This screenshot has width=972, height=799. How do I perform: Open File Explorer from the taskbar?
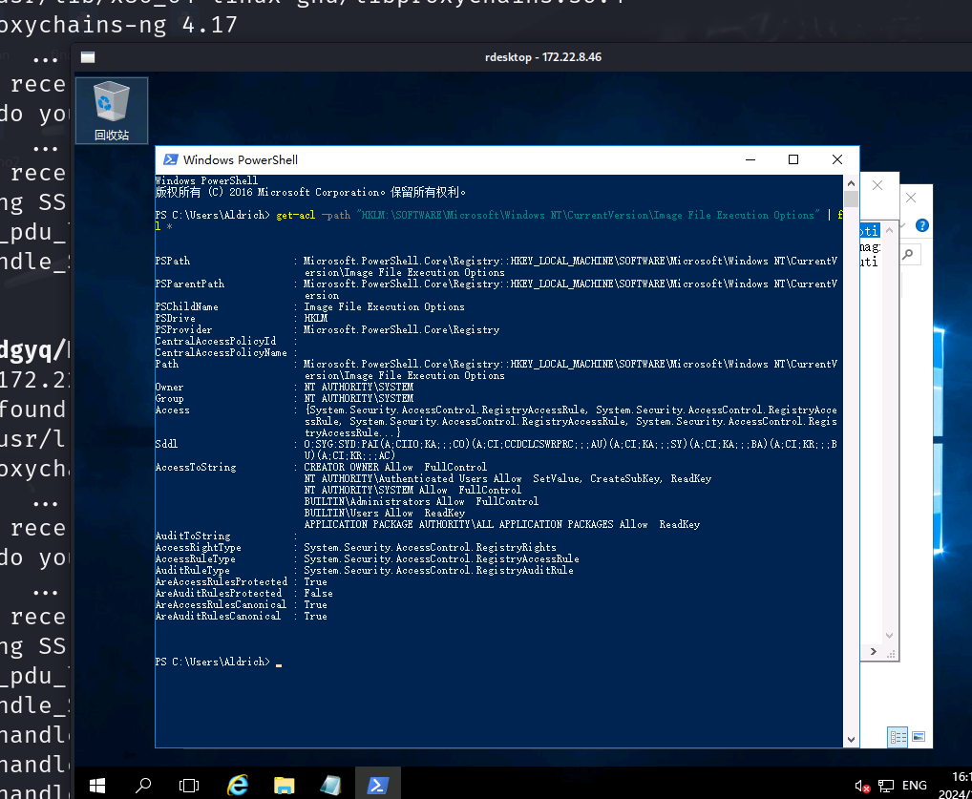[284, 786]
